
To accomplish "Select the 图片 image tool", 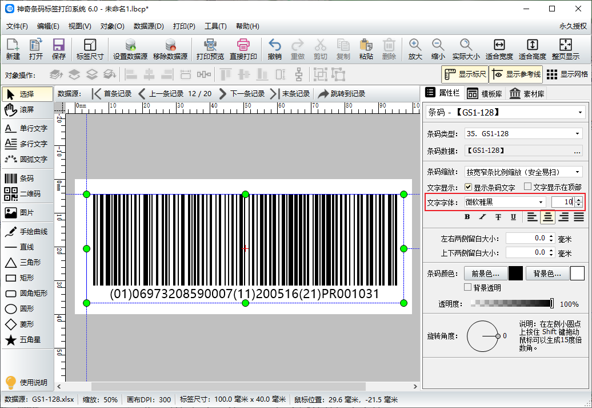I will [x=27, y=213].
